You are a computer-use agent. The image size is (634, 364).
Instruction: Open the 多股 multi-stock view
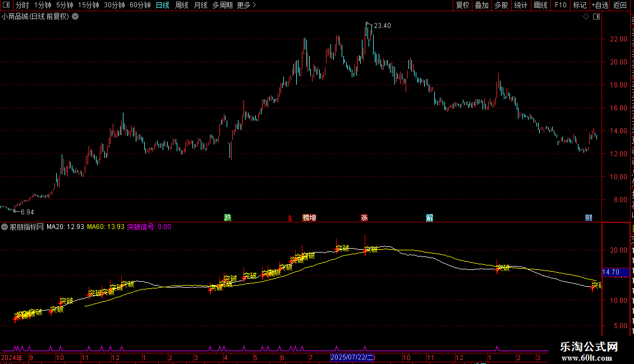tap(501, 5)
